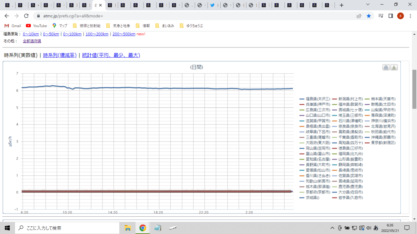Screen dimensions: 417x234
Task: Open the taskbar clock showing 6:26
Action: coord(390,228)
